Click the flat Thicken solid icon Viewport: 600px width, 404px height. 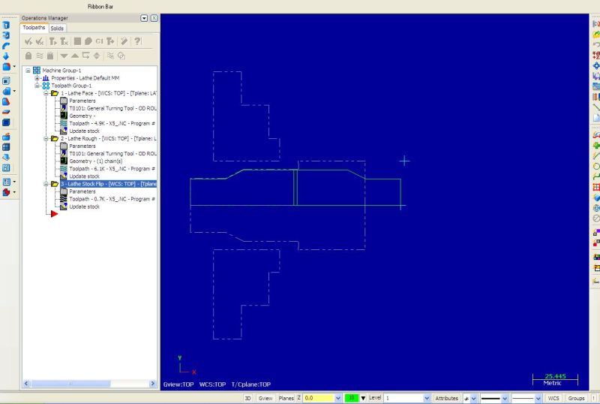point(6,112)
